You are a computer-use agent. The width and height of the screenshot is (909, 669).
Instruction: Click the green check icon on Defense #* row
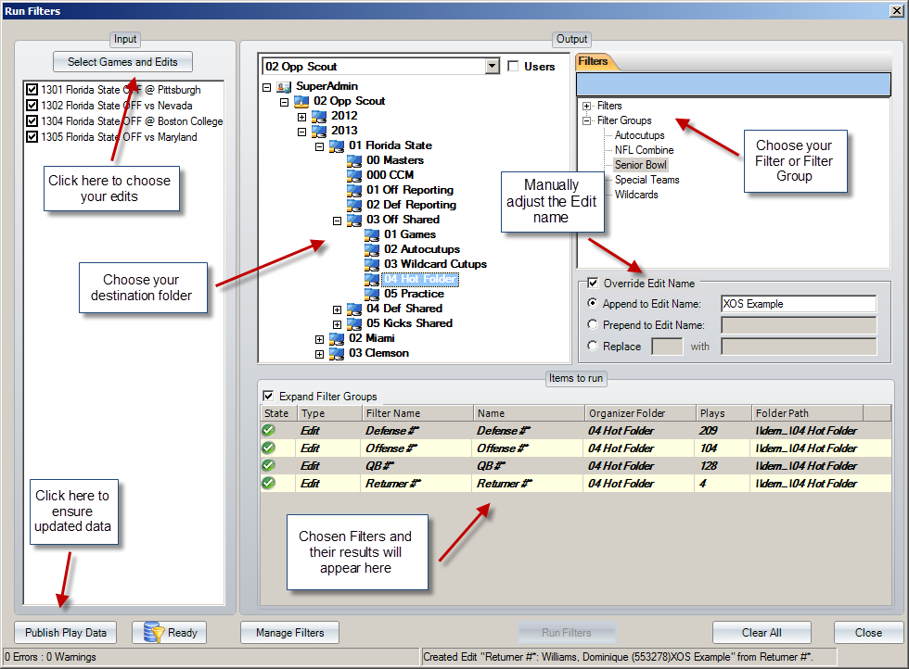[x=269, y=430]
